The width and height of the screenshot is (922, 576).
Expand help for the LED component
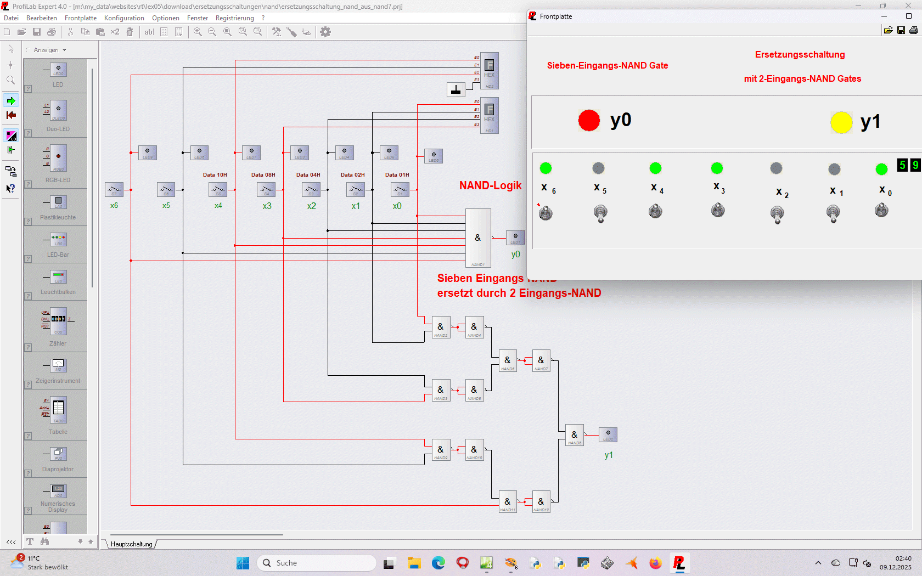pos(28,89)
